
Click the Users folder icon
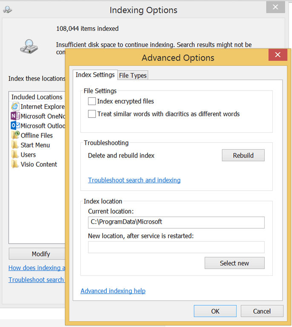pyautogui.click(x=15, y=155)
